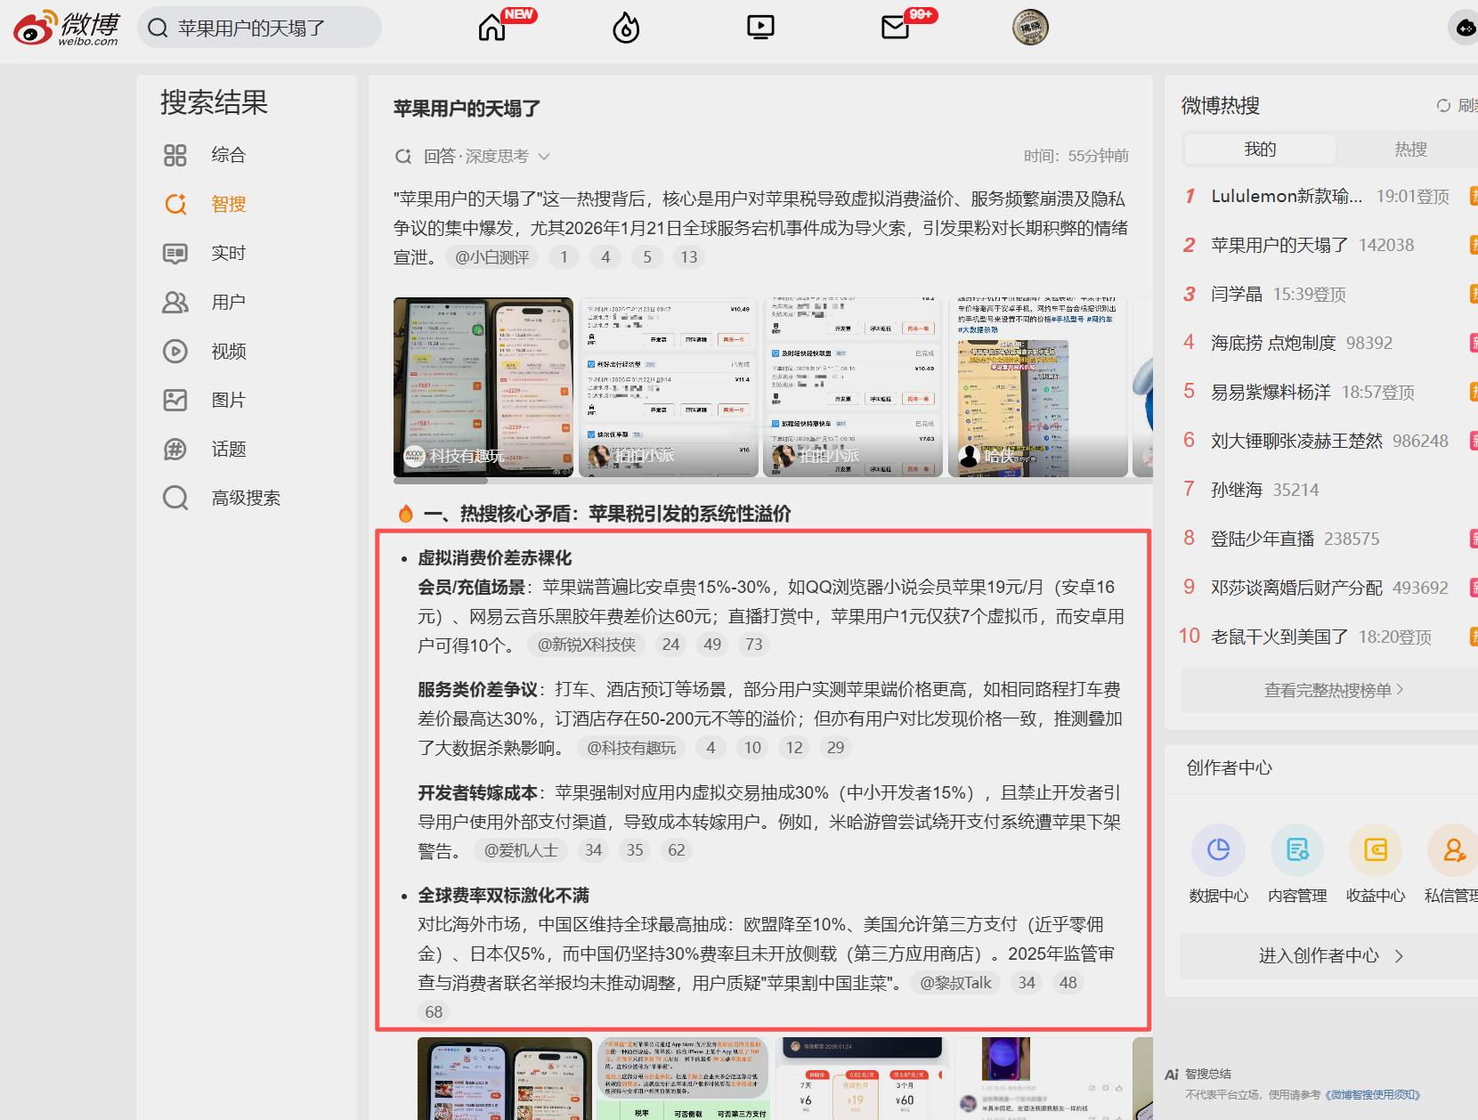
Task: Expand the 回答·深度思考 dropdown
Action: point(545,156)
